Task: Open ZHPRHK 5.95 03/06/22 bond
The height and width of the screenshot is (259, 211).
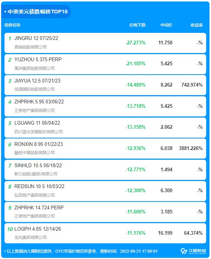Action: click(105, 106)
